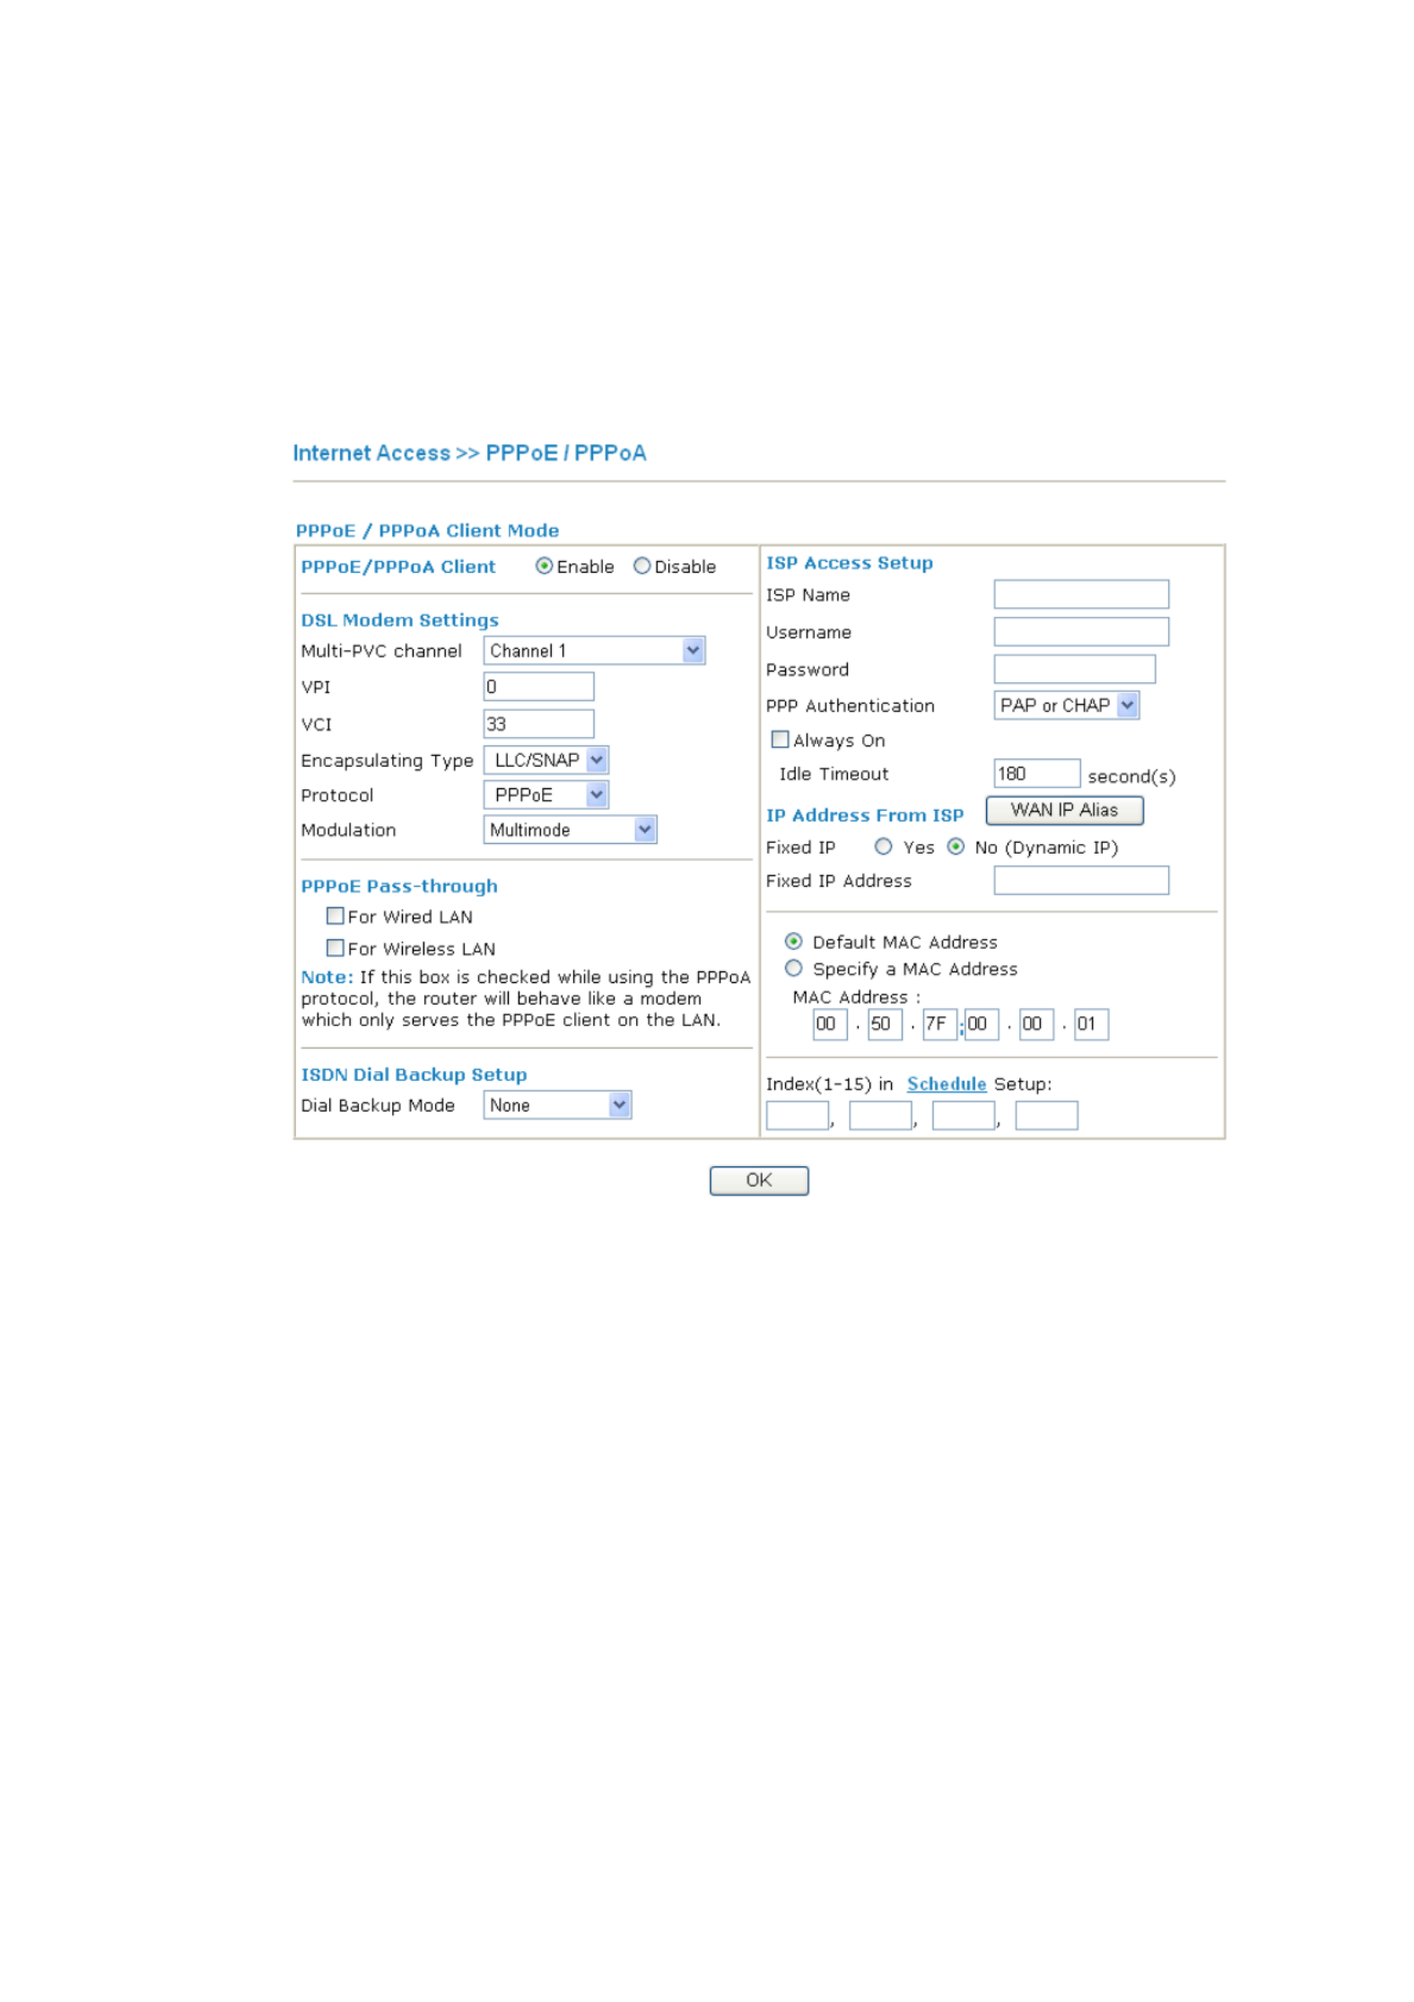The width and height of the screenshot is (1414, 2002).
Task: Select the Disable radio for PPPoE/PPPoA Client
Action: tap(642, 566)
